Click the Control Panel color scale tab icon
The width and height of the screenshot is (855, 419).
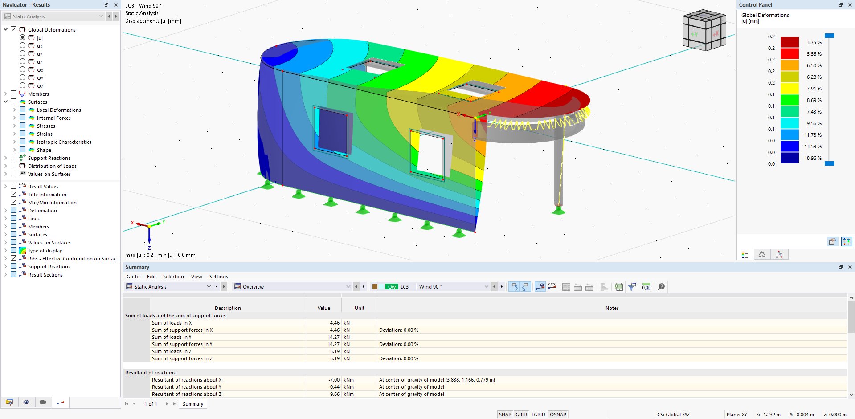745,255
